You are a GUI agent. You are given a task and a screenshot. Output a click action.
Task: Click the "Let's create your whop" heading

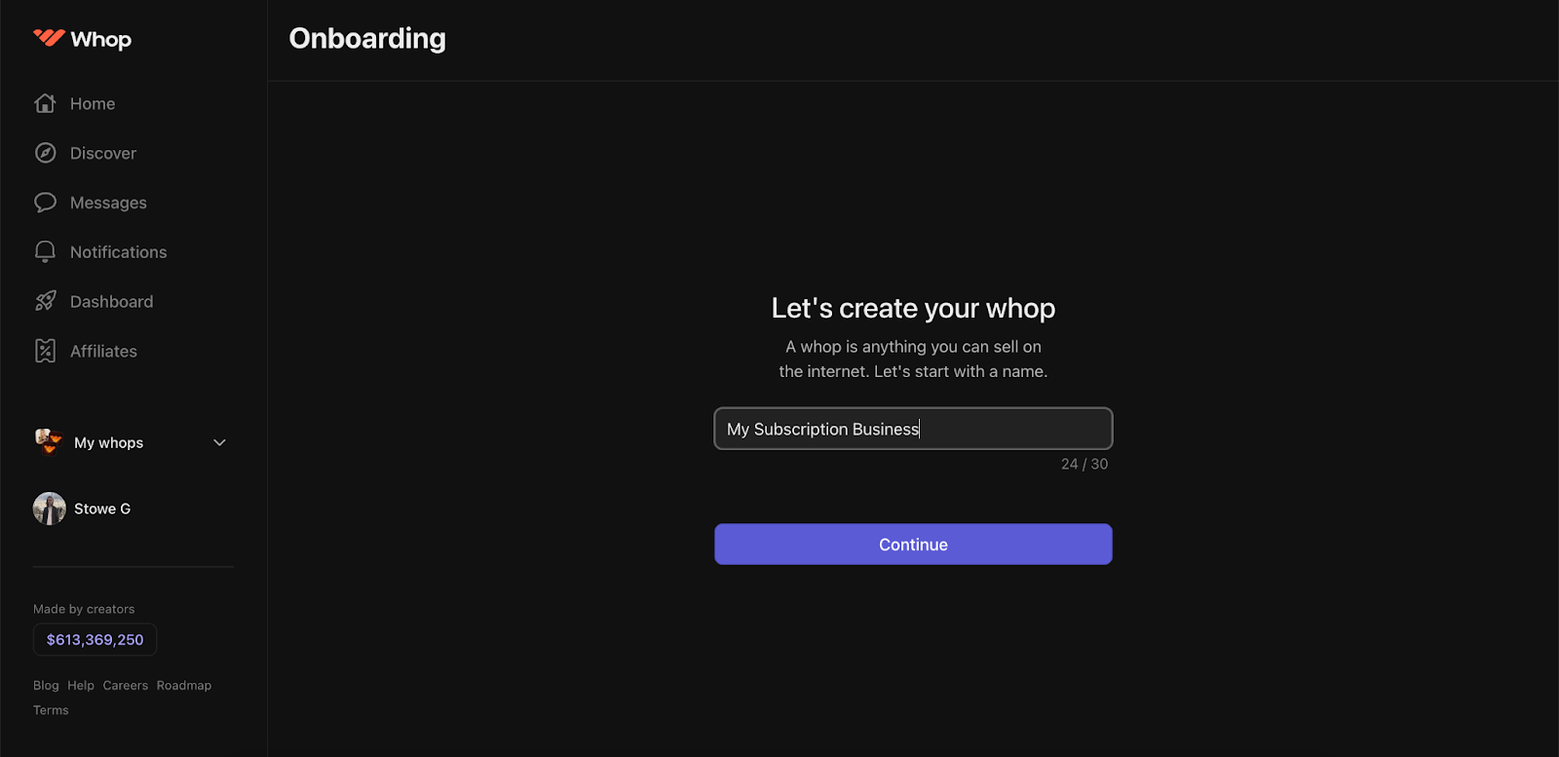pos(913,308)
